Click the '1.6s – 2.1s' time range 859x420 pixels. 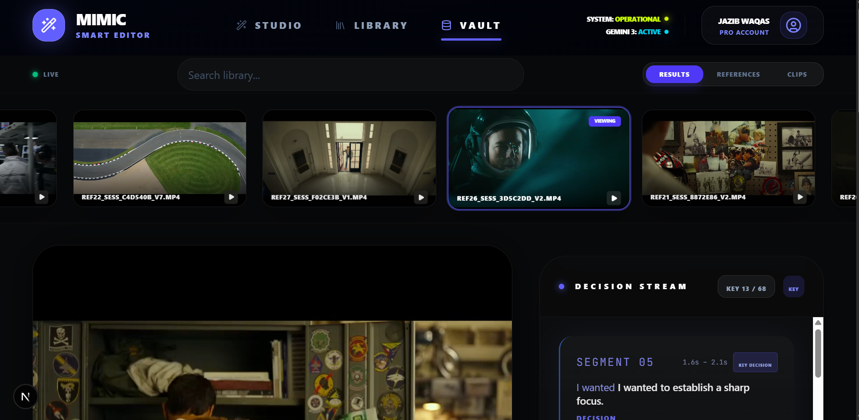click(x=705, y=362)
